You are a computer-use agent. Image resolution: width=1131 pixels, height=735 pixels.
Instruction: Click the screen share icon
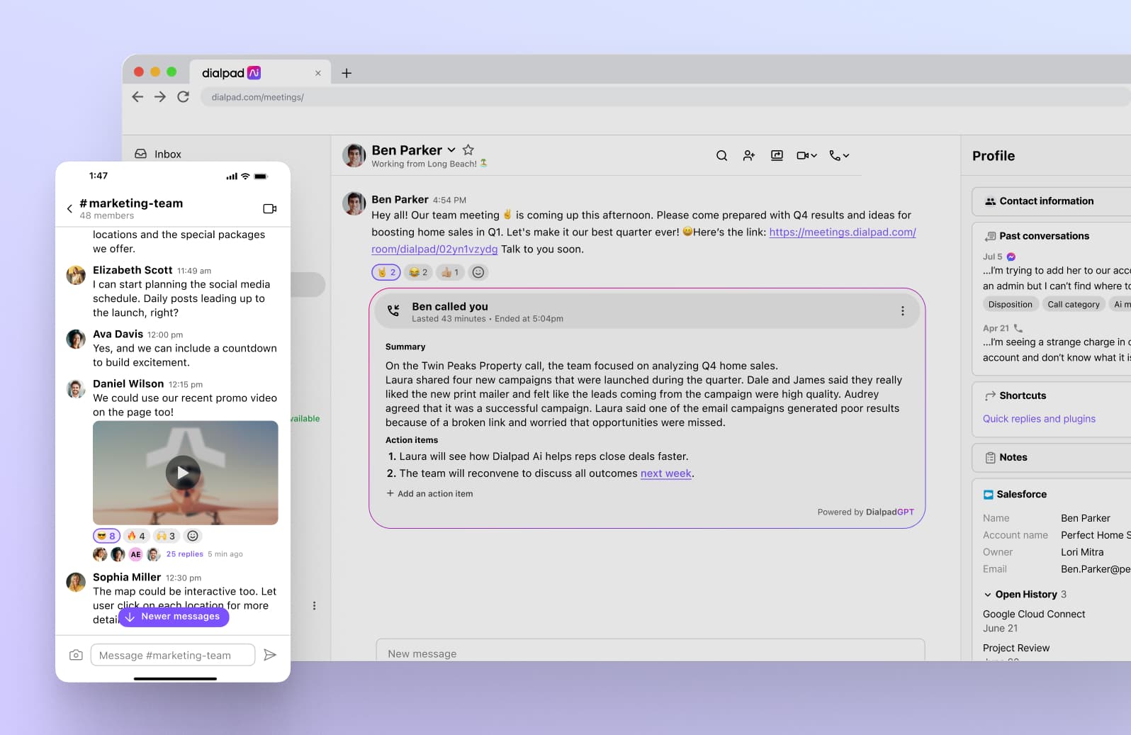pos(777,156)
